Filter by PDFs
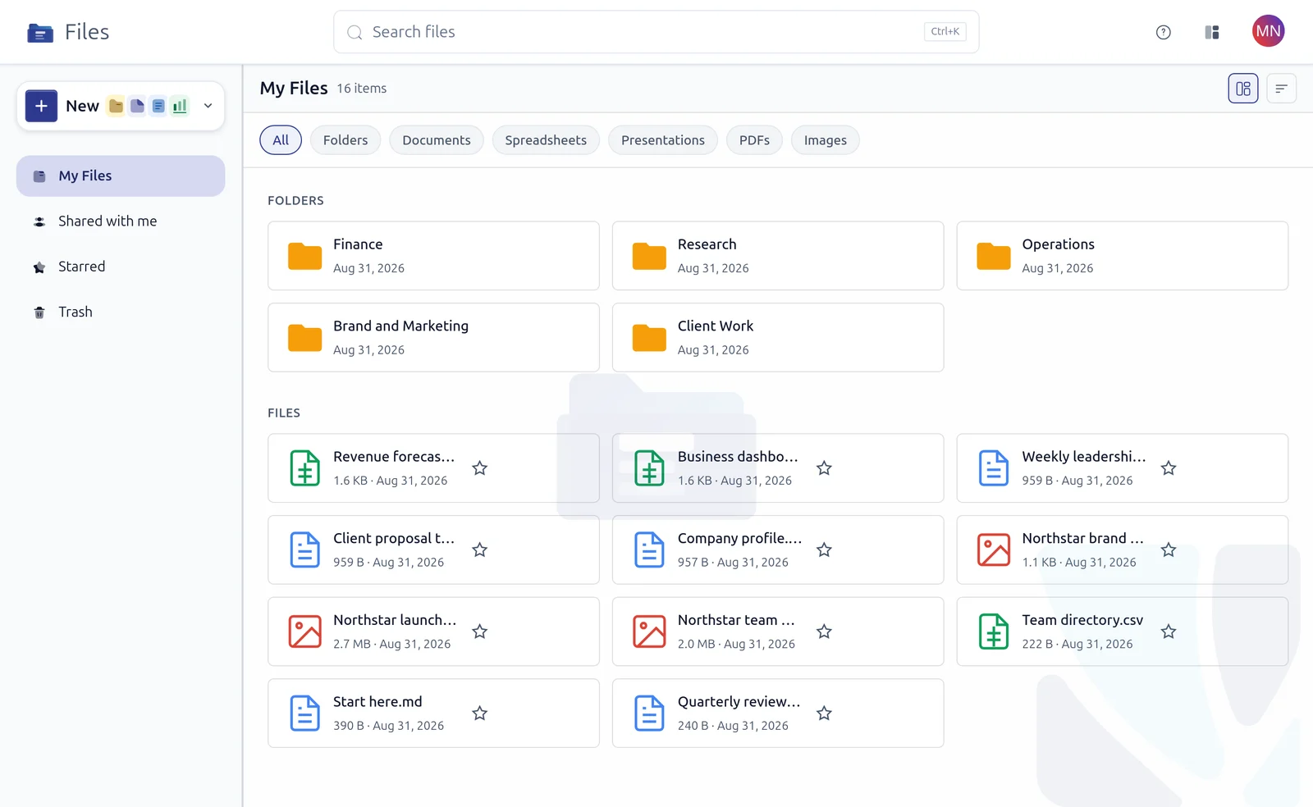The height and width of the screenshot is (807, 1313). click(754, 140)
